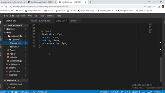
Task: Open a new browser tab
Action: click(x=90, y=2)
